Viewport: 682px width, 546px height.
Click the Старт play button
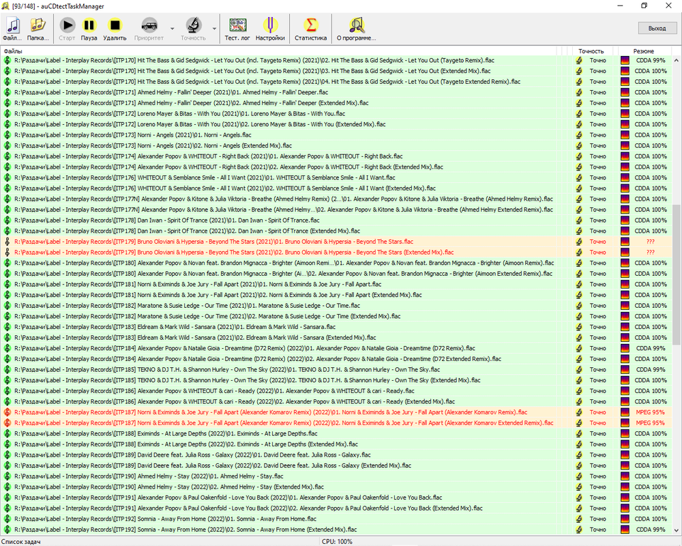coord(67,29)
